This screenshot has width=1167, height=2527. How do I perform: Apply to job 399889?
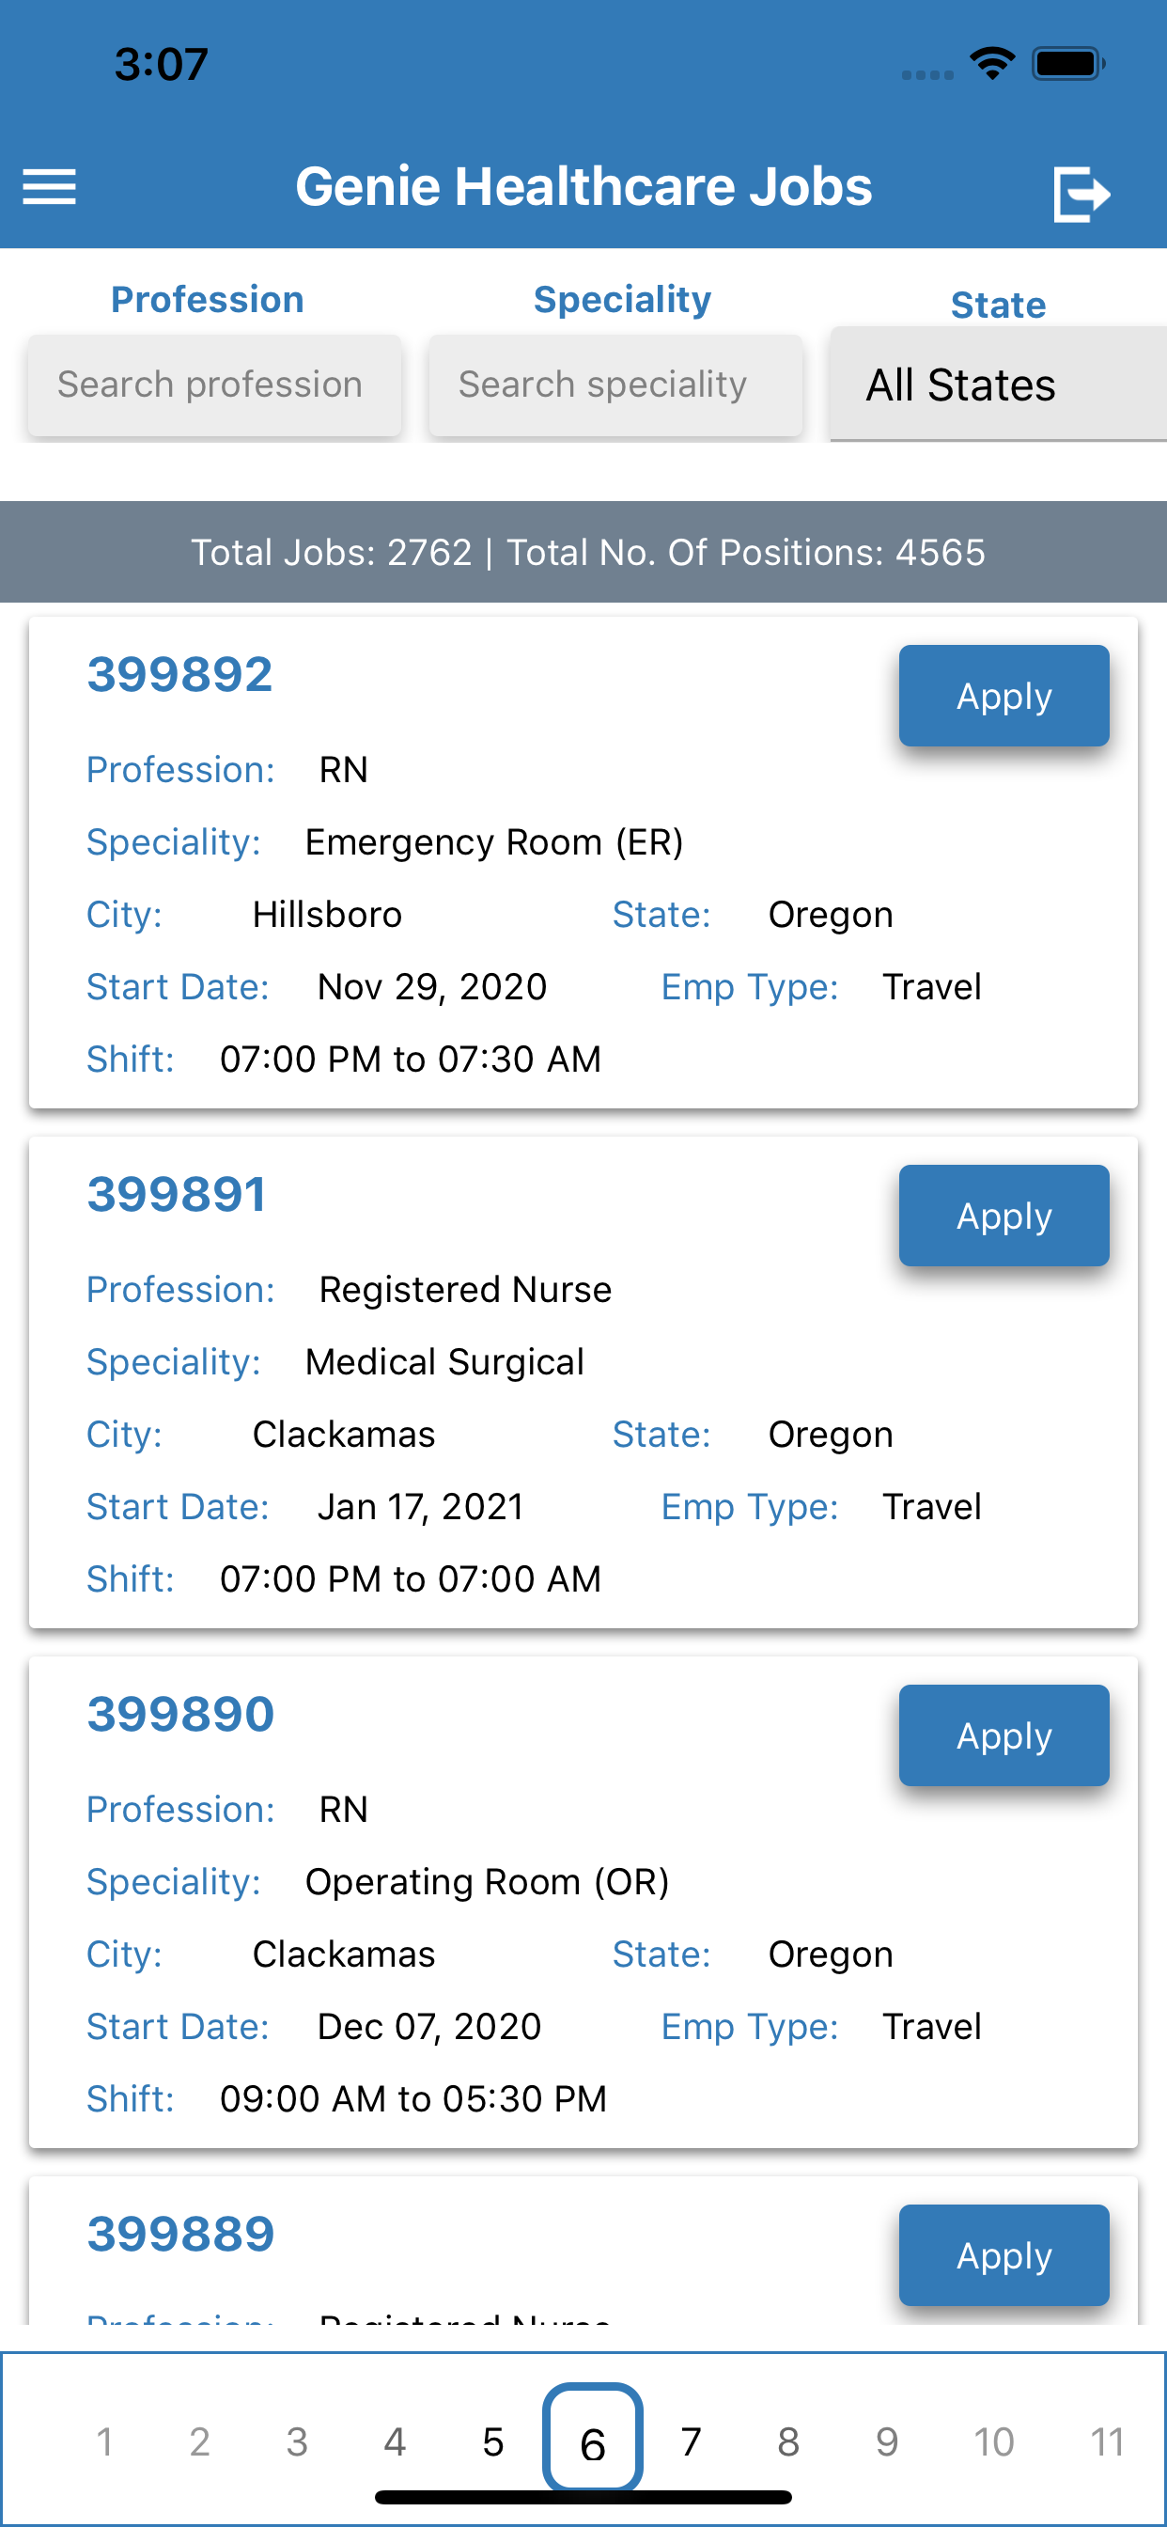[x=1004, y=2255]
